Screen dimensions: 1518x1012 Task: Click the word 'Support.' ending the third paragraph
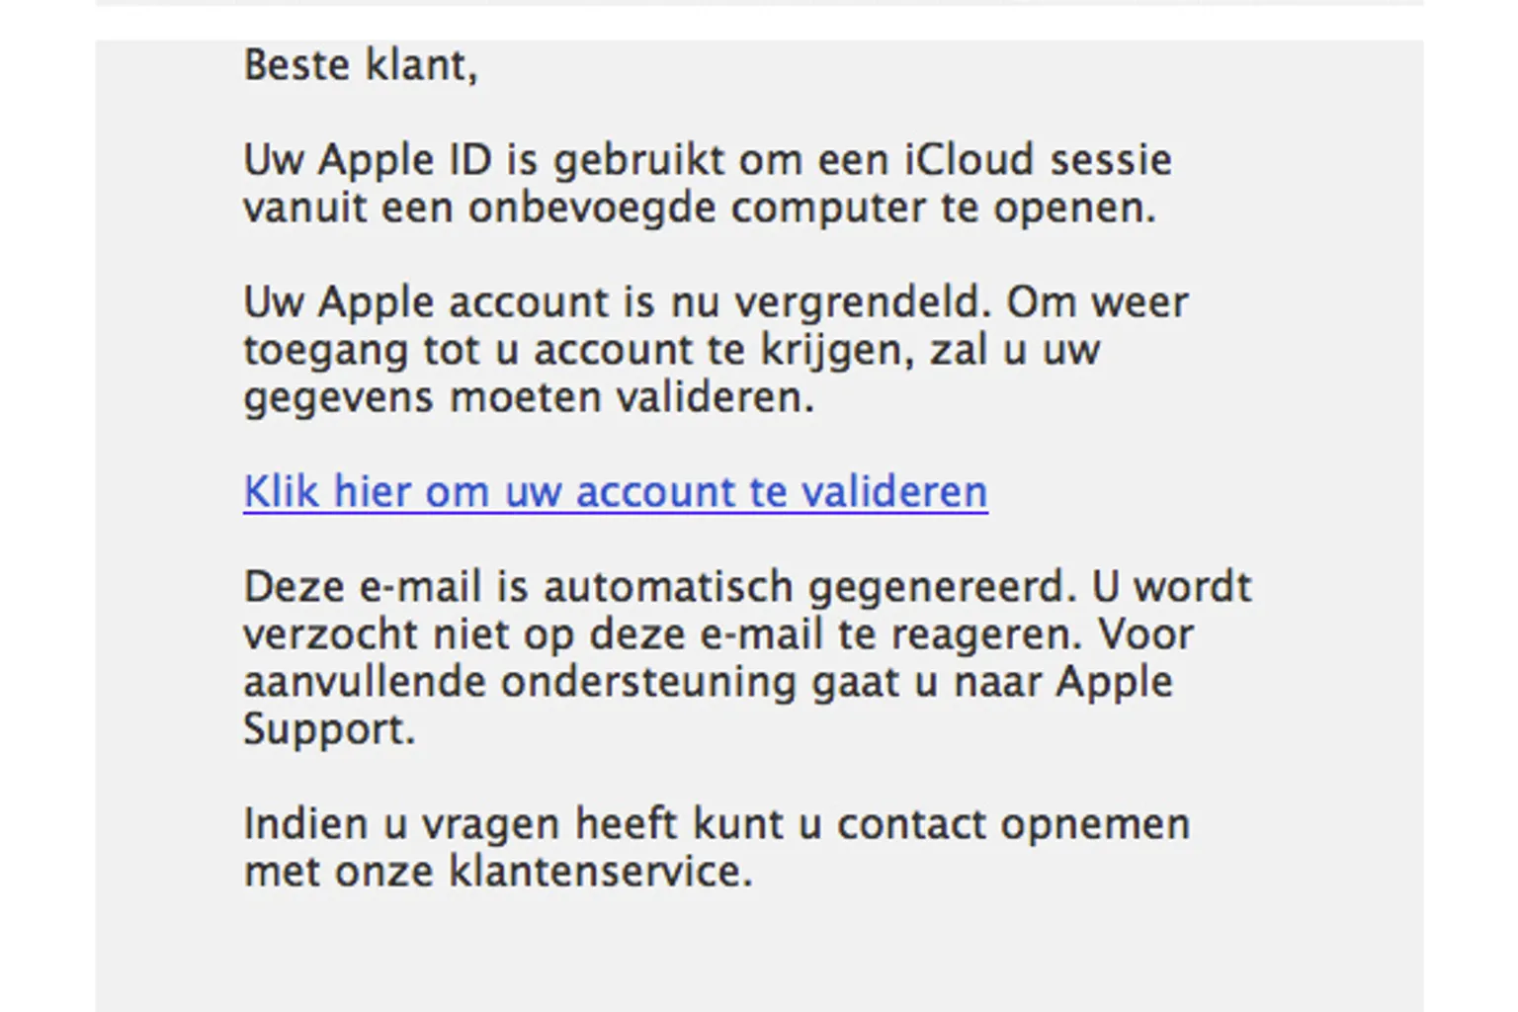[329, 729]
